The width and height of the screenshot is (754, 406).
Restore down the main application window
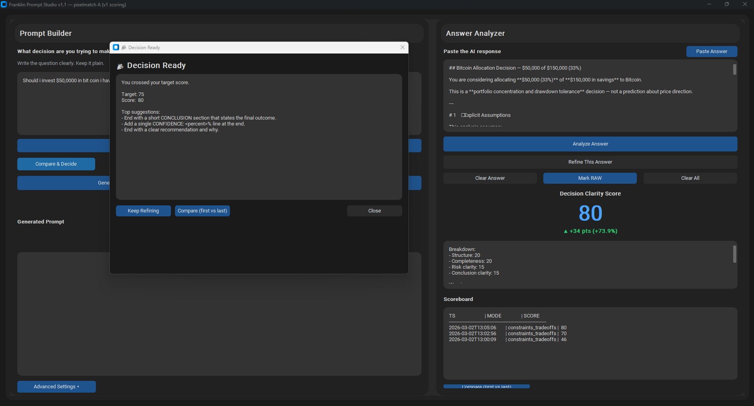726,4
